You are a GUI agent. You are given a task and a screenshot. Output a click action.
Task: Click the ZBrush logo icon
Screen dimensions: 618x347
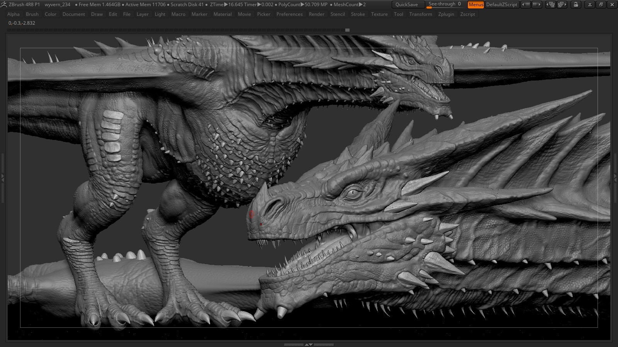[x=4, y=5]
